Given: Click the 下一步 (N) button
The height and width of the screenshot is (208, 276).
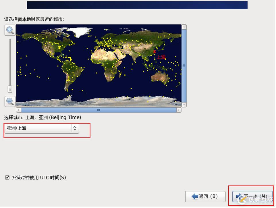Looking at the screenshot, I should 253,196.
